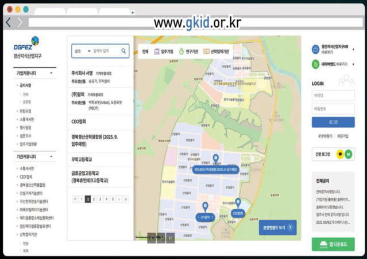This screenshot has height=259, width=367.
Task: Go to page 2 of results
Action: pyautogui.click(x=94, y=199)
